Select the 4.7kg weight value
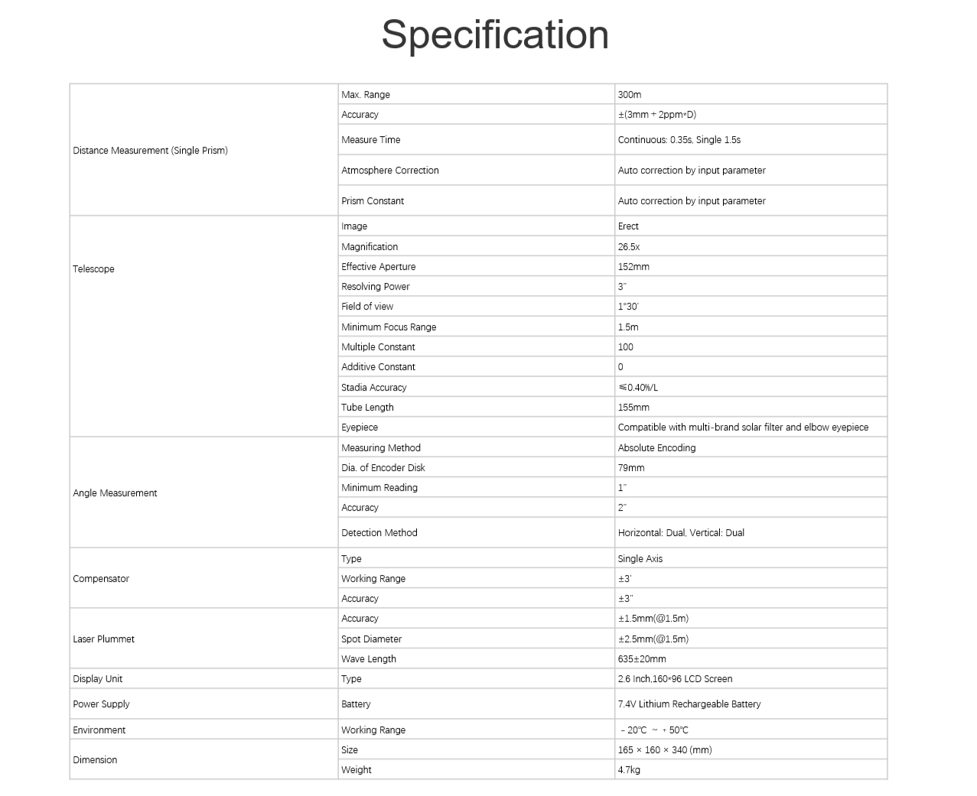 pos(629,770)
